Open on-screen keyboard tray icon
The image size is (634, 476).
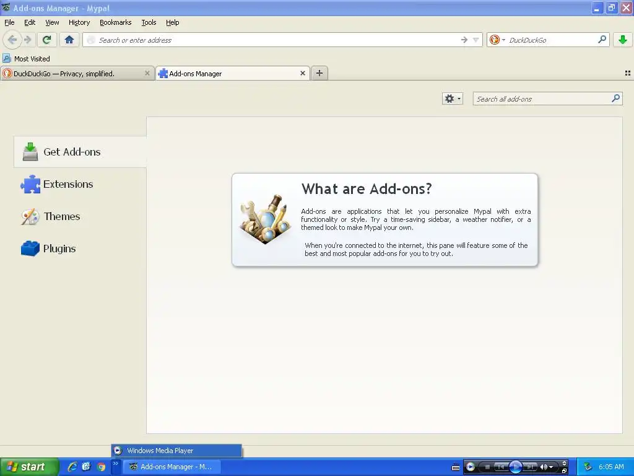(x=455, y=467)
